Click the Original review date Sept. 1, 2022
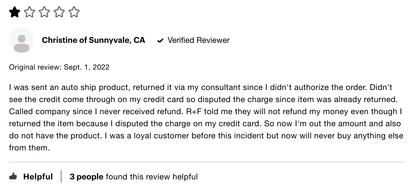The width and height of the screenshot is (413, 190). [x=87, y=67]
